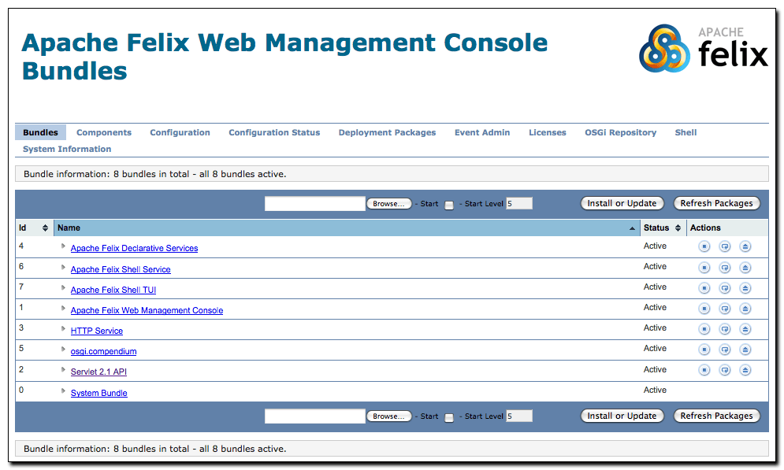Enable the Start checkbox in top toolbar
The width and height of the screenshot is (784, 470).
[449, 205]
